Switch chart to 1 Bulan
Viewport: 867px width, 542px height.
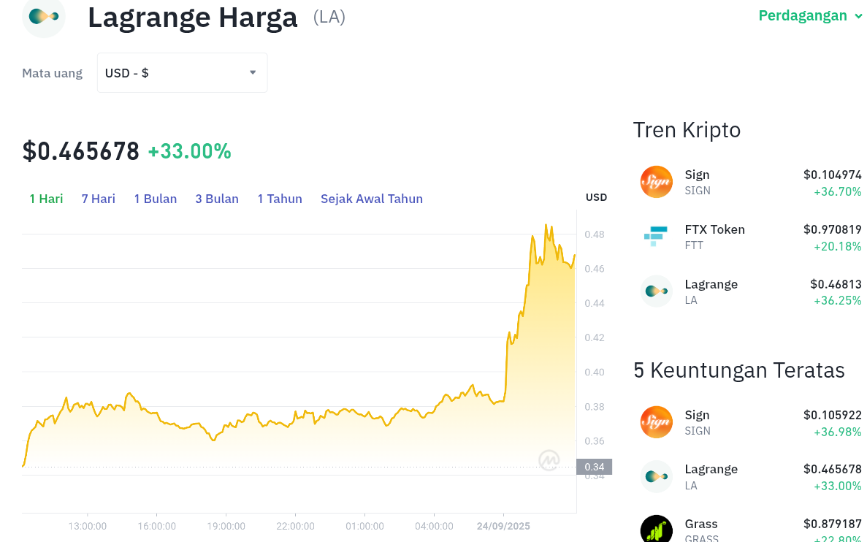tap(156, 199)
